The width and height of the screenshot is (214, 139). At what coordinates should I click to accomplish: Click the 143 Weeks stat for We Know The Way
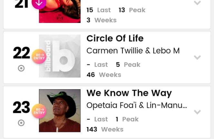click(x=105, y=129)
